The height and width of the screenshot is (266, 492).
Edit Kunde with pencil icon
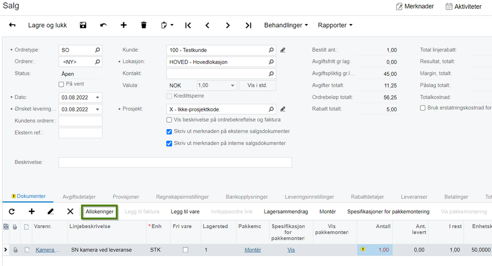(x=283, y=50)
